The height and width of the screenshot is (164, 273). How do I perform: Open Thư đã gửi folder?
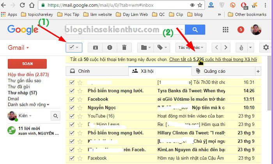coord(19,87)
